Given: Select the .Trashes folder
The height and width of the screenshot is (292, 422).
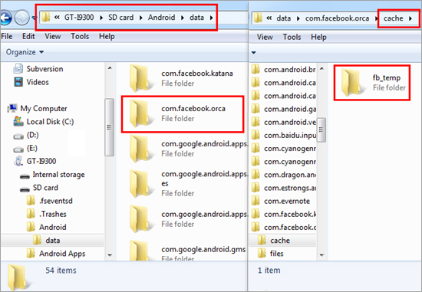Looking at the screenshot, I should pos(47,214).
